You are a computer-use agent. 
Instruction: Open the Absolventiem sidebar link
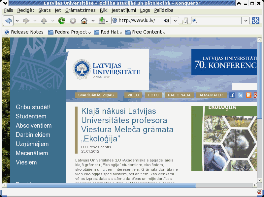[x=34, y=126]
